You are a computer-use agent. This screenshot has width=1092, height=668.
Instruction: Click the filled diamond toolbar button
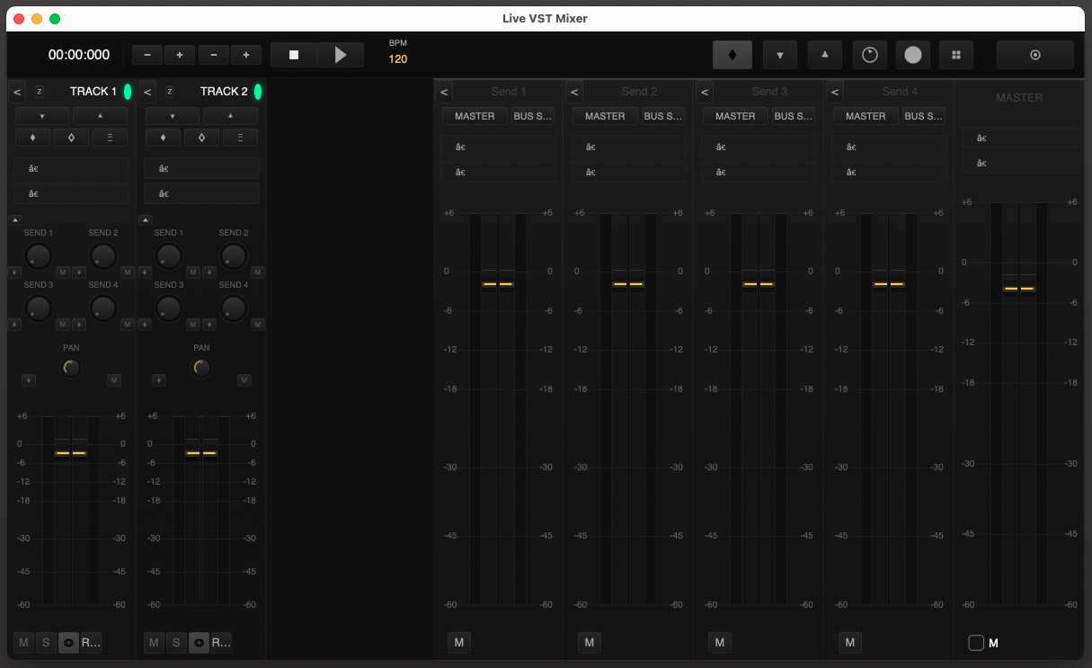732,55
